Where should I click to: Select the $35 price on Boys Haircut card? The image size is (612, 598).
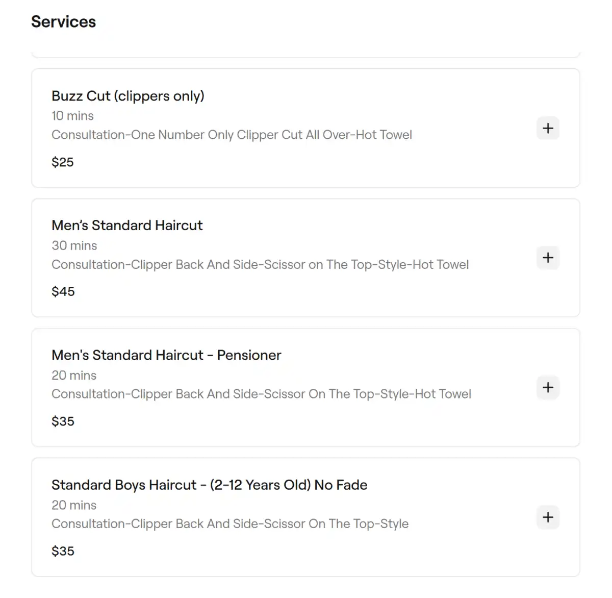(x=63, y=551)
